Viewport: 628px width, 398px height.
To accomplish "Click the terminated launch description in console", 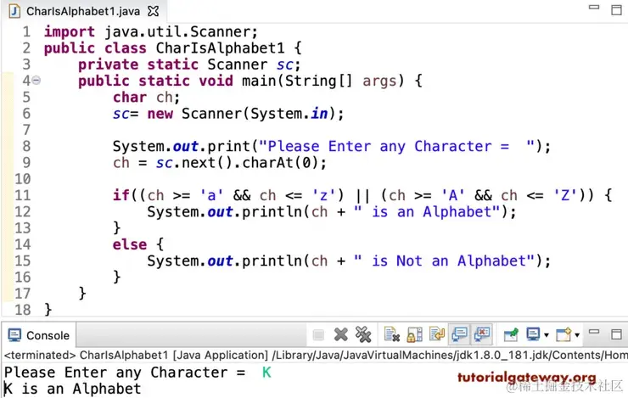I will pyautogui.click(x=316, y=356).
